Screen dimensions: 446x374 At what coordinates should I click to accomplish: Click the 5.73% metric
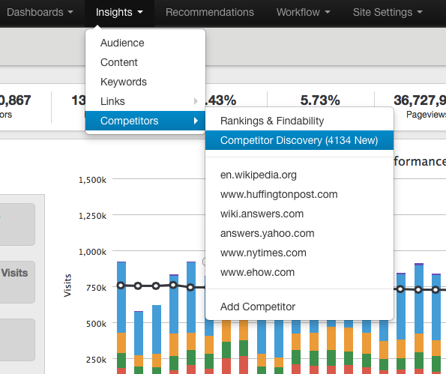320,100
